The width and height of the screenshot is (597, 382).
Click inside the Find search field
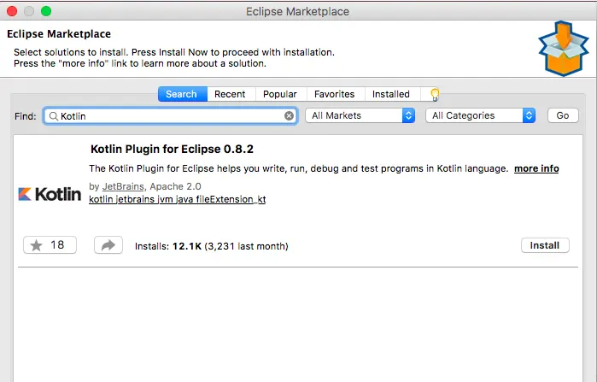[x=170, y=116]
